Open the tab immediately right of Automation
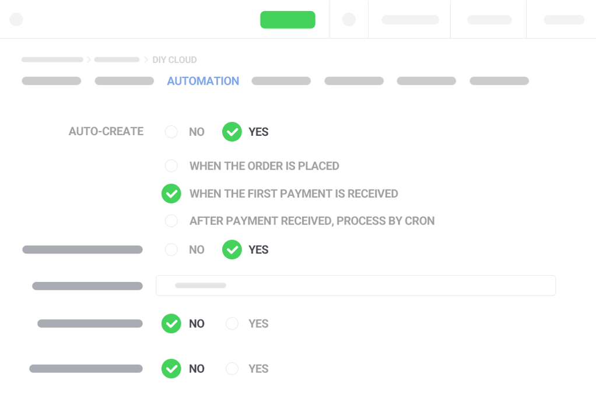Viewport: 596px width, 412px height. pyautogui.click(x=281, y=81)
